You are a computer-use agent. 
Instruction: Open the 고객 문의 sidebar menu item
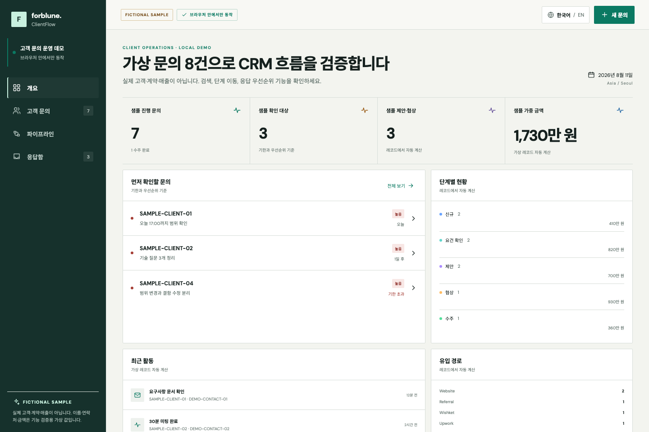53,111
